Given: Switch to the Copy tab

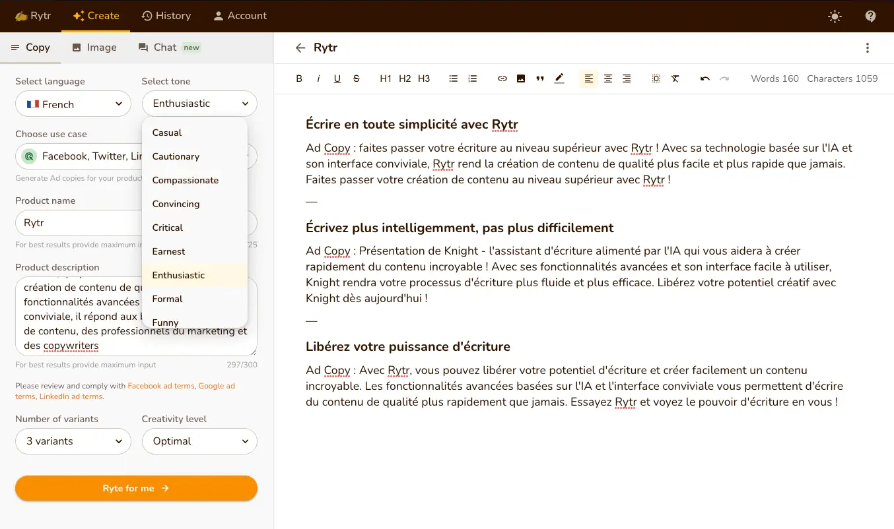Looking at the screenshot, I should pos(30,47).
